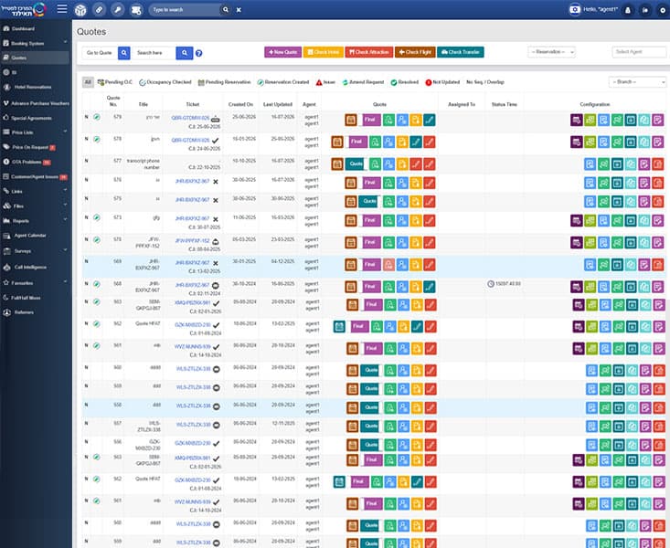Click the magnifier button beside Go to Quote

(124, 53)
